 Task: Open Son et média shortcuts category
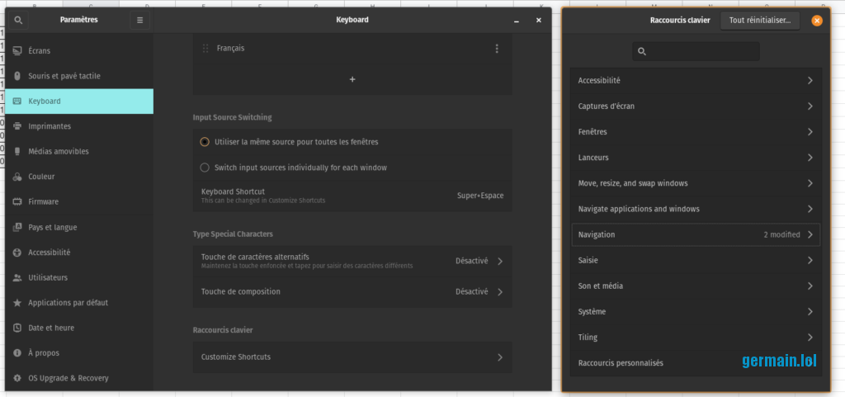(x=696, y=286)
